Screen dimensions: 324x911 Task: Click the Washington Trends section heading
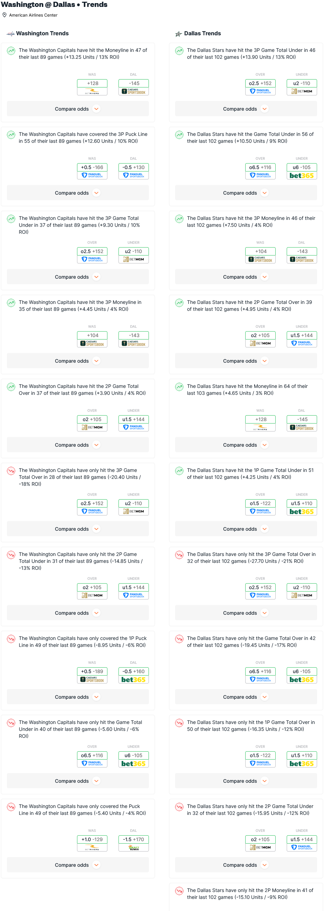coord(42,34)
